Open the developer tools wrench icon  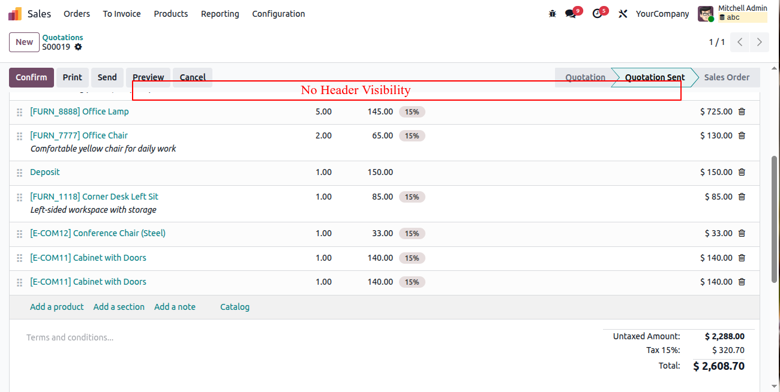(623, 13)
